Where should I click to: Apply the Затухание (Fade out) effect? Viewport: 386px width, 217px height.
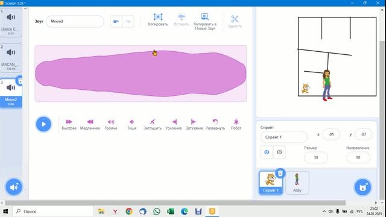point(194,124)
